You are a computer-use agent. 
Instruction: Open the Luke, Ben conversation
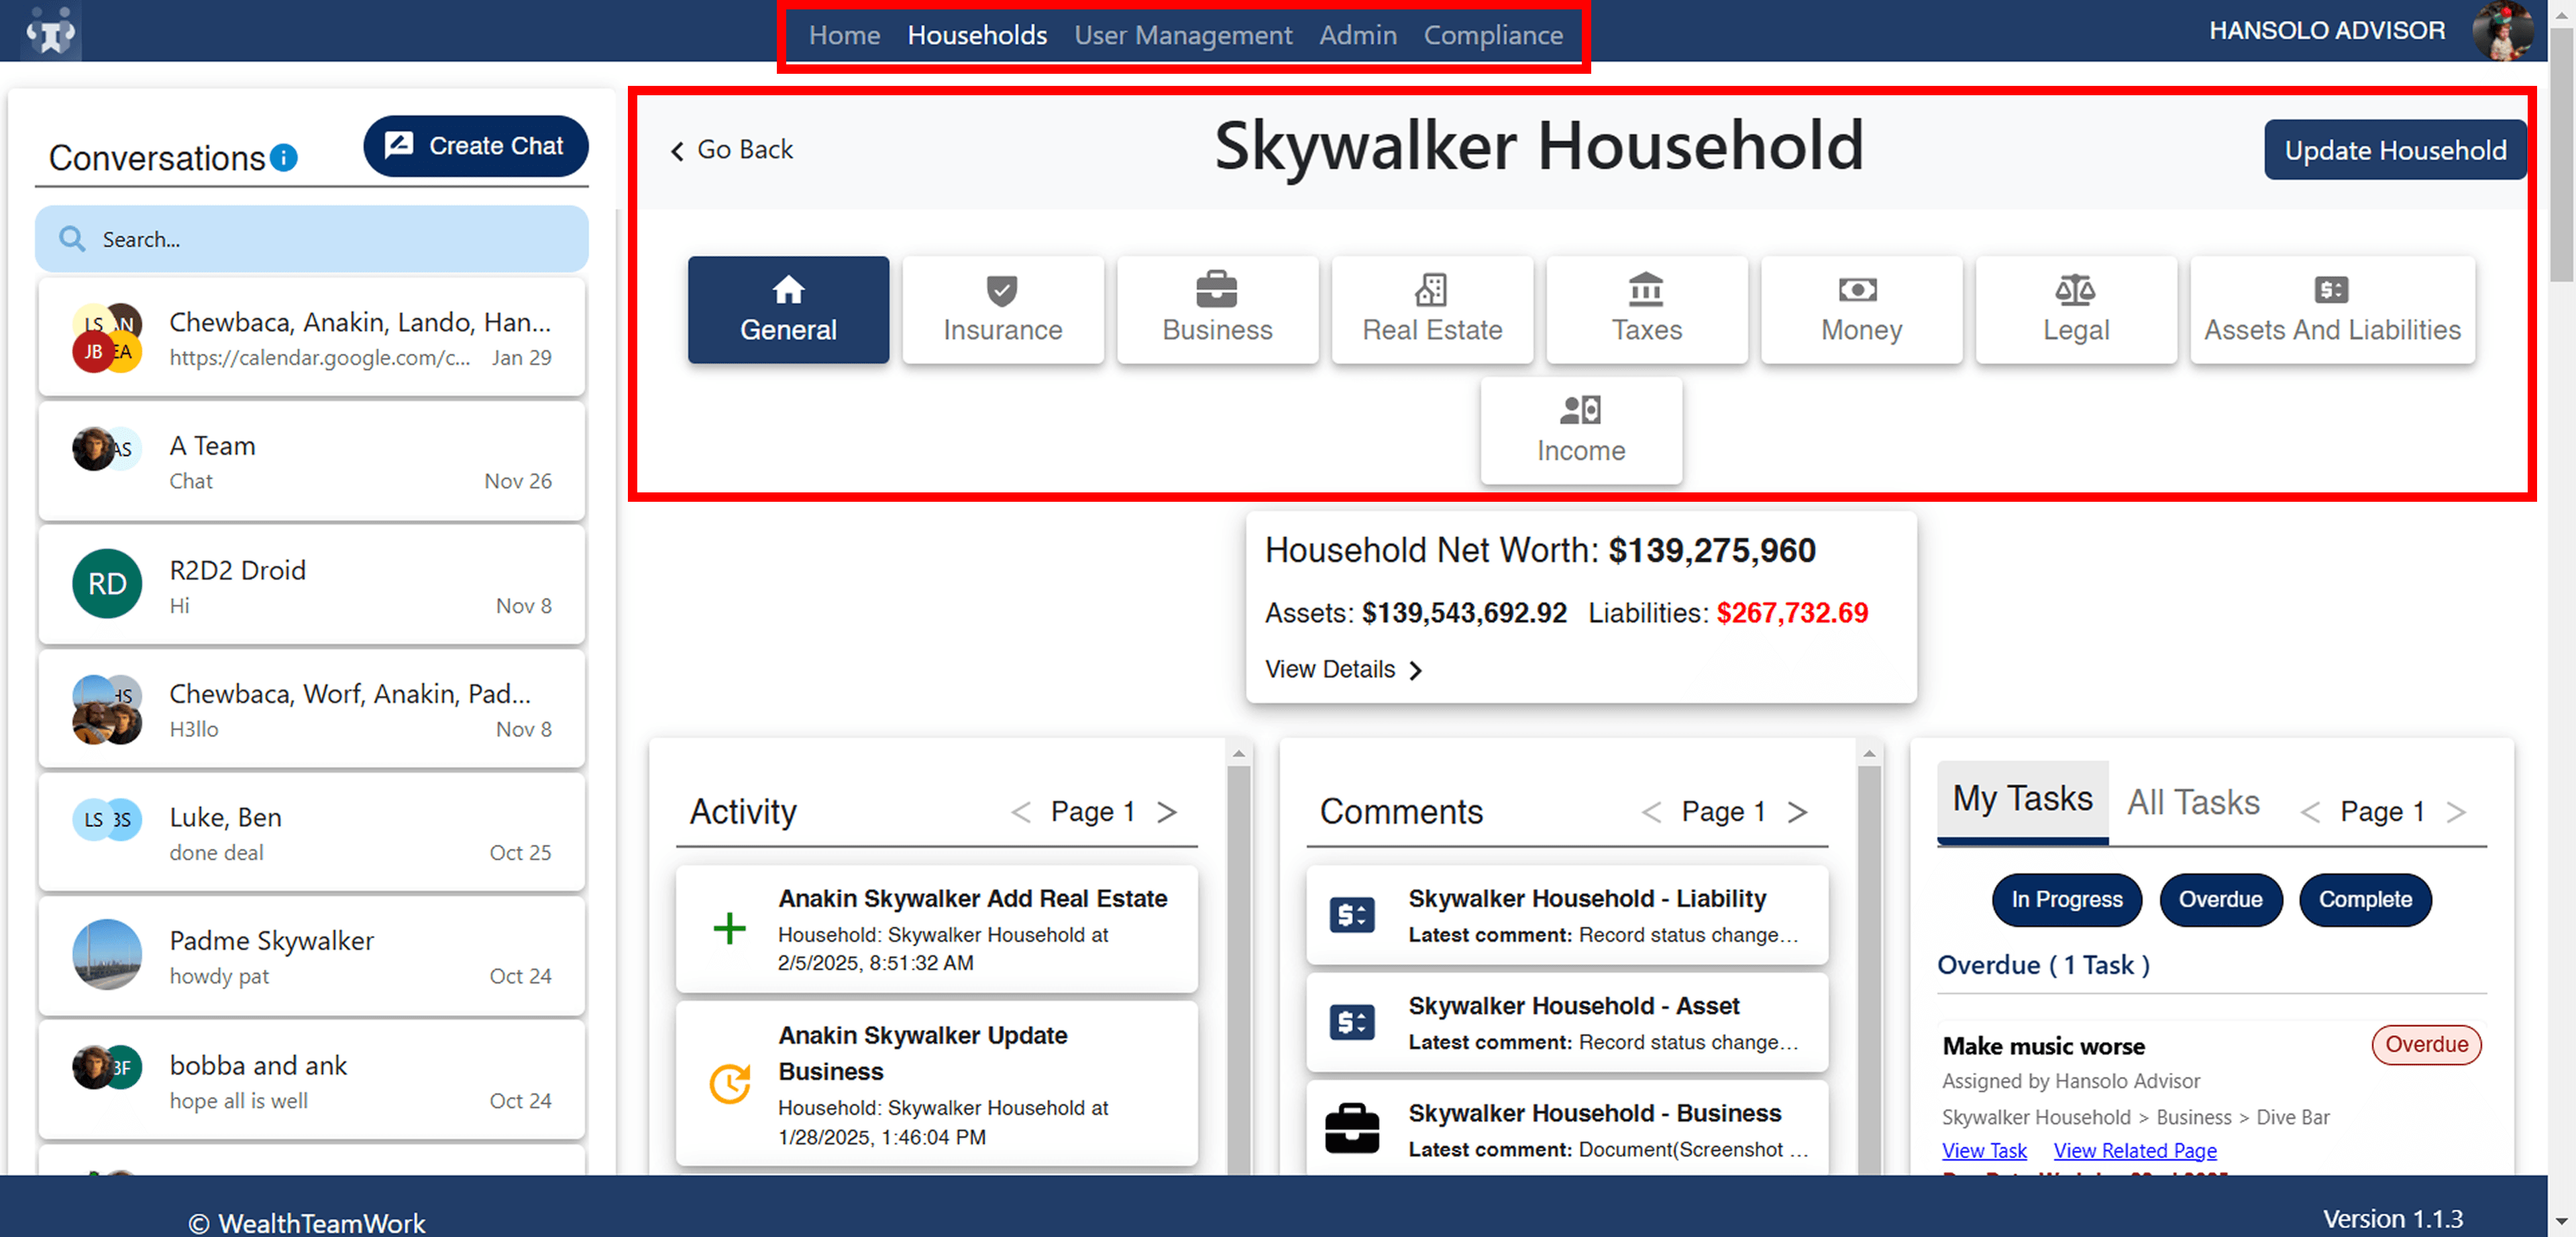pos(312,833)
